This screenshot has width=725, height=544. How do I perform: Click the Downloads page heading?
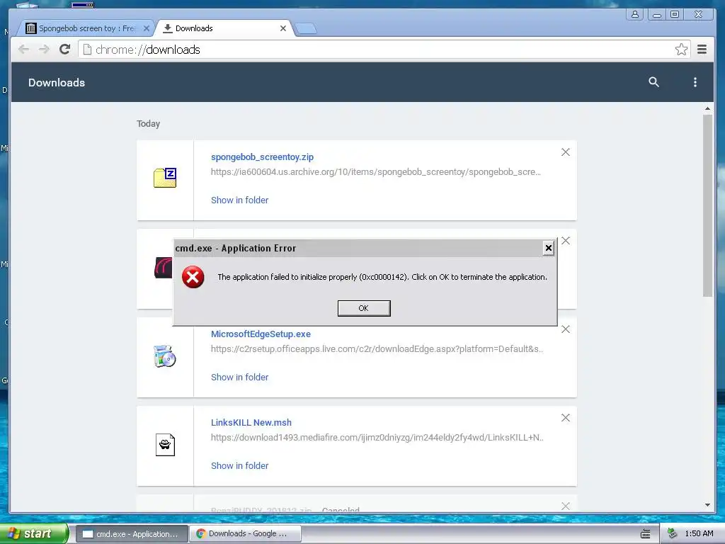(x=57, y=83)
